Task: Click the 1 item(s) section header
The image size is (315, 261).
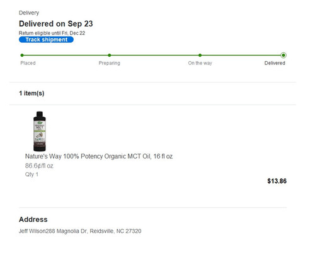Action: pyautogui.click(x=31, y=93)
